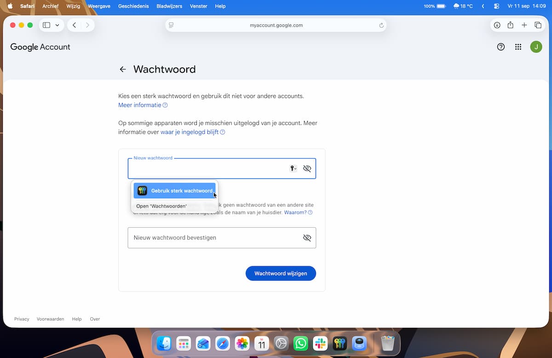Open Archief menu

[x=50, y=6]
